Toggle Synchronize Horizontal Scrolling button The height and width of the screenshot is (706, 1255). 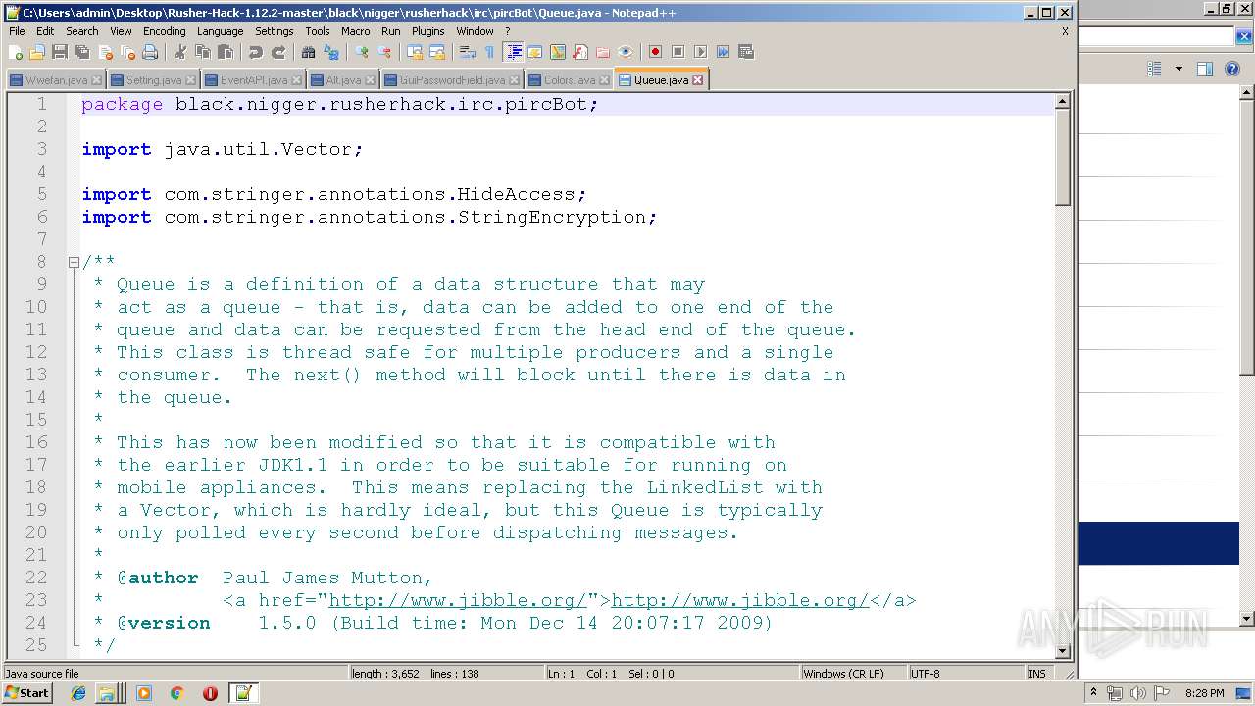(x=437, y=52)
